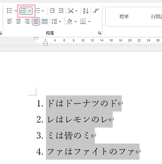Click the first line indent ruler marker
Image resolution: width=162 pixels, height=164 pixels.
[x=36, y=38]
